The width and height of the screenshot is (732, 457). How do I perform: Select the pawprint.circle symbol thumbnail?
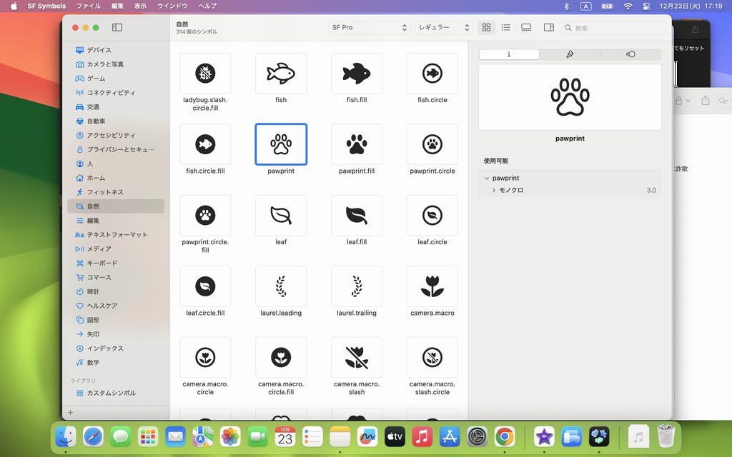tap(432, 144)
